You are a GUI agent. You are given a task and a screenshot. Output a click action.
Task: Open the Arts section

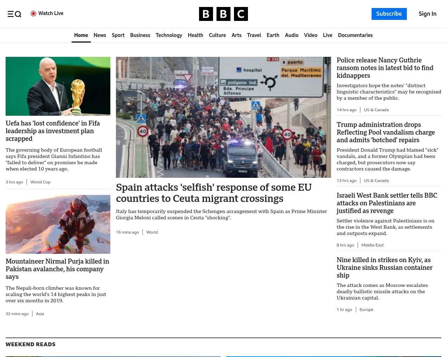coord(236,35)
